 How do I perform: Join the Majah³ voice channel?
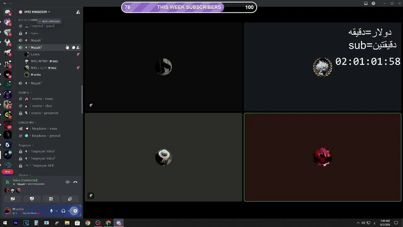click(49, 83)
